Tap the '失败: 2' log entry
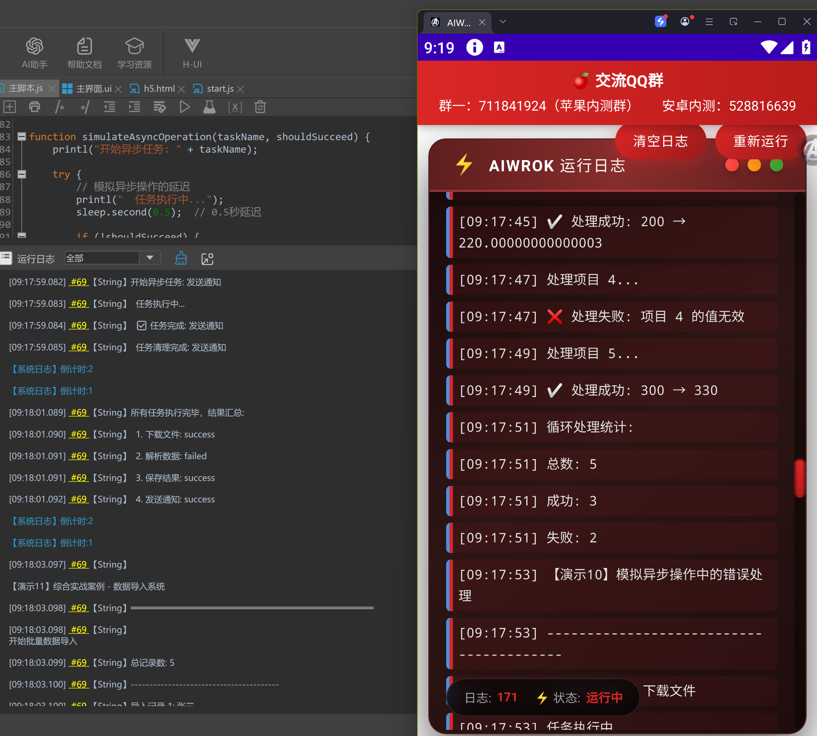The height and width of the screenshot is (736, 817). (x=612, y=537)
